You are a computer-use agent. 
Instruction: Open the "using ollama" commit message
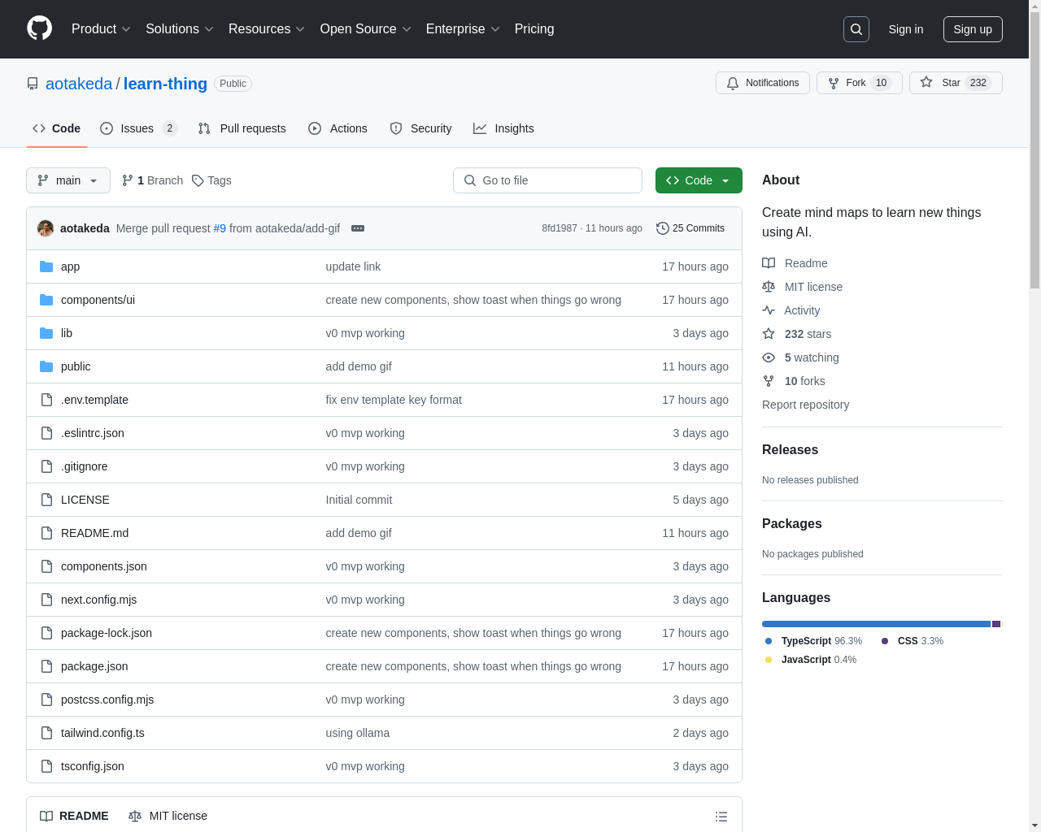tap(358, 733)
